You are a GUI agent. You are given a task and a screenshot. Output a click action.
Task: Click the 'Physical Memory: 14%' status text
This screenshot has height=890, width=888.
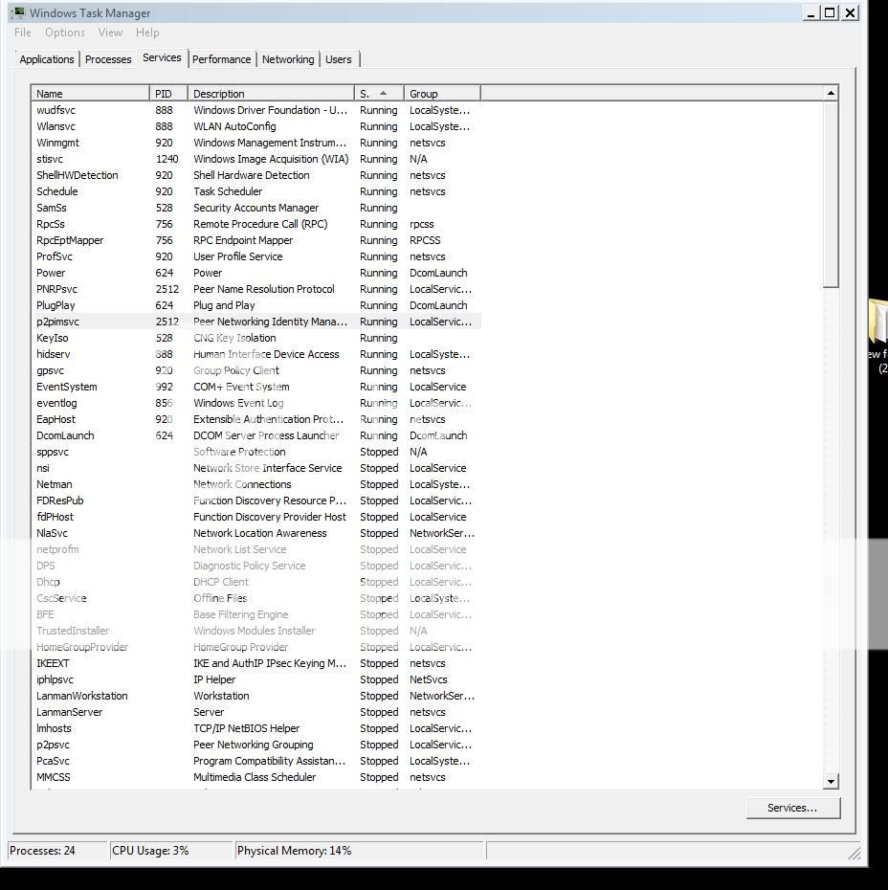(295, 851)
